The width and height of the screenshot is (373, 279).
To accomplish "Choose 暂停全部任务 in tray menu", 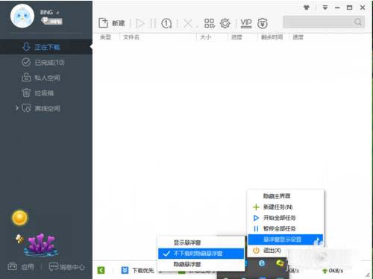I will [x=286, y=228].
